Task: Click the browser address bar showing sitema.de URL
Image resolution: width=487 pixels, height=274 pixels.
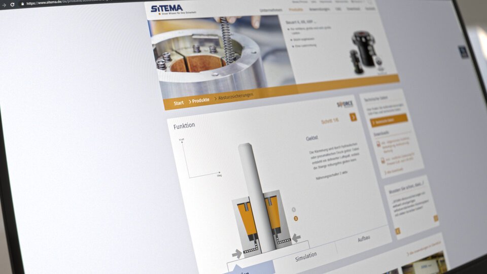Action: pyautogui.click(x=76, y=4)
